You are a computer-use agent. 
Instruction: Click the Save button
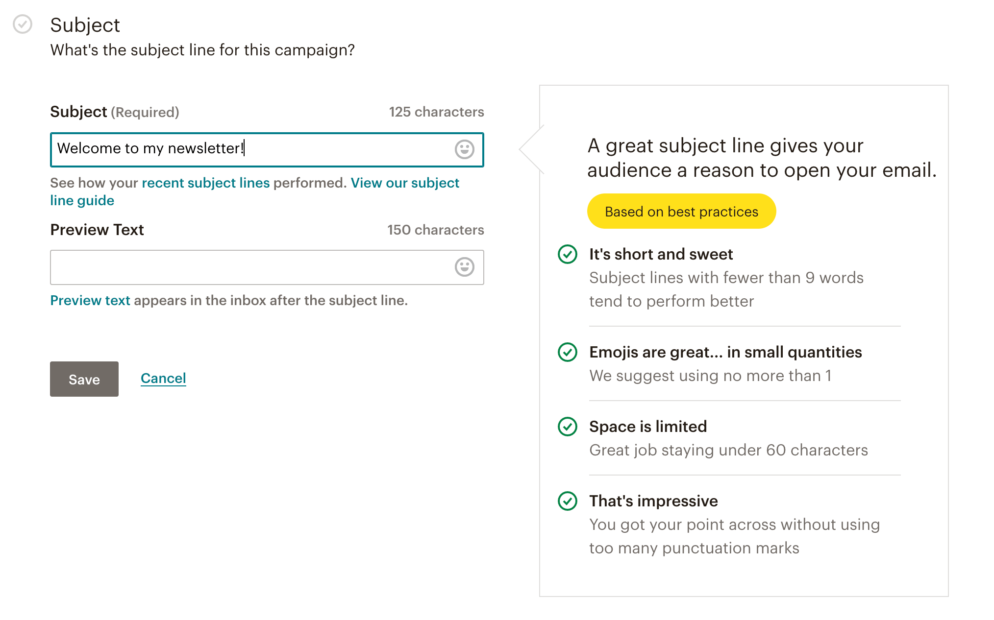84,379
